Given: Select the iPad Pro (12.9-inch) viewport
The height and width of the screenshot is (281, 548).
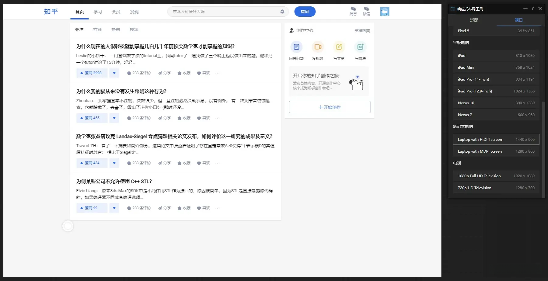Looking at the screenshot, I should (496, 91).
